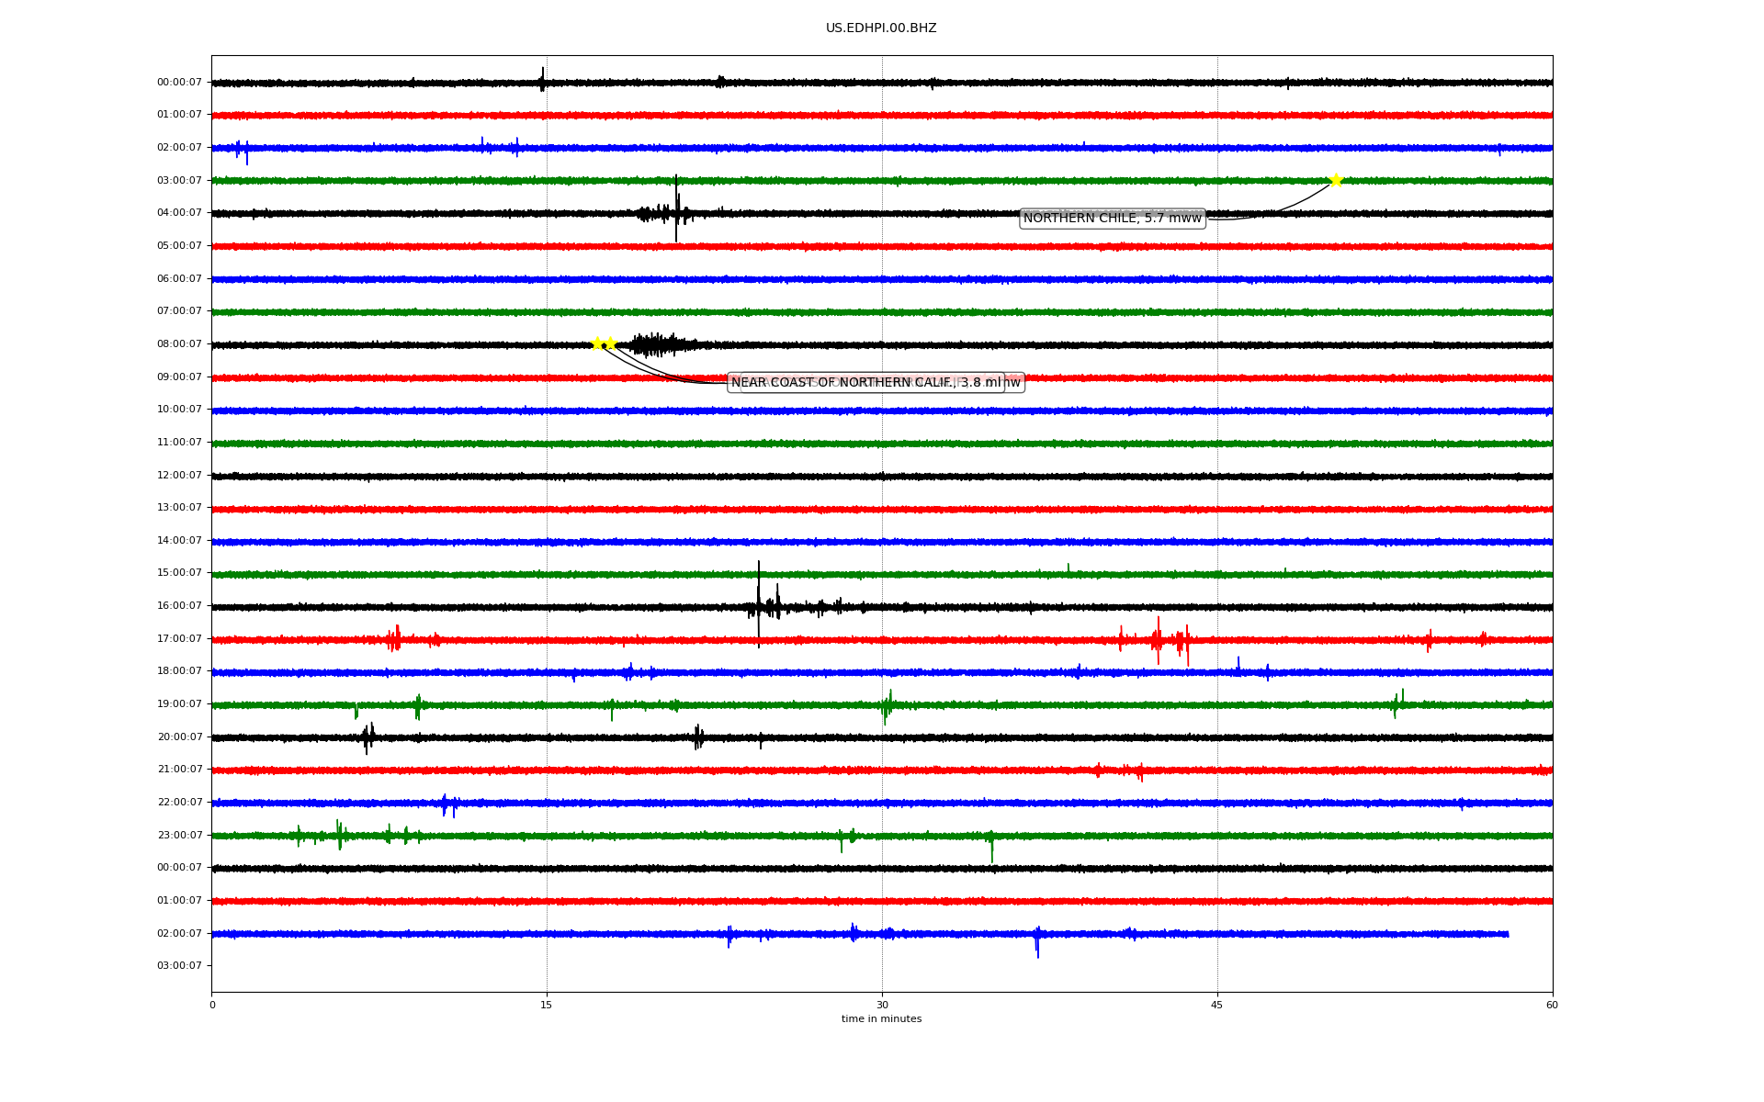Click the 14:00:07 row label
This screenshot has width=1764, height=1102.
(179, 541)
